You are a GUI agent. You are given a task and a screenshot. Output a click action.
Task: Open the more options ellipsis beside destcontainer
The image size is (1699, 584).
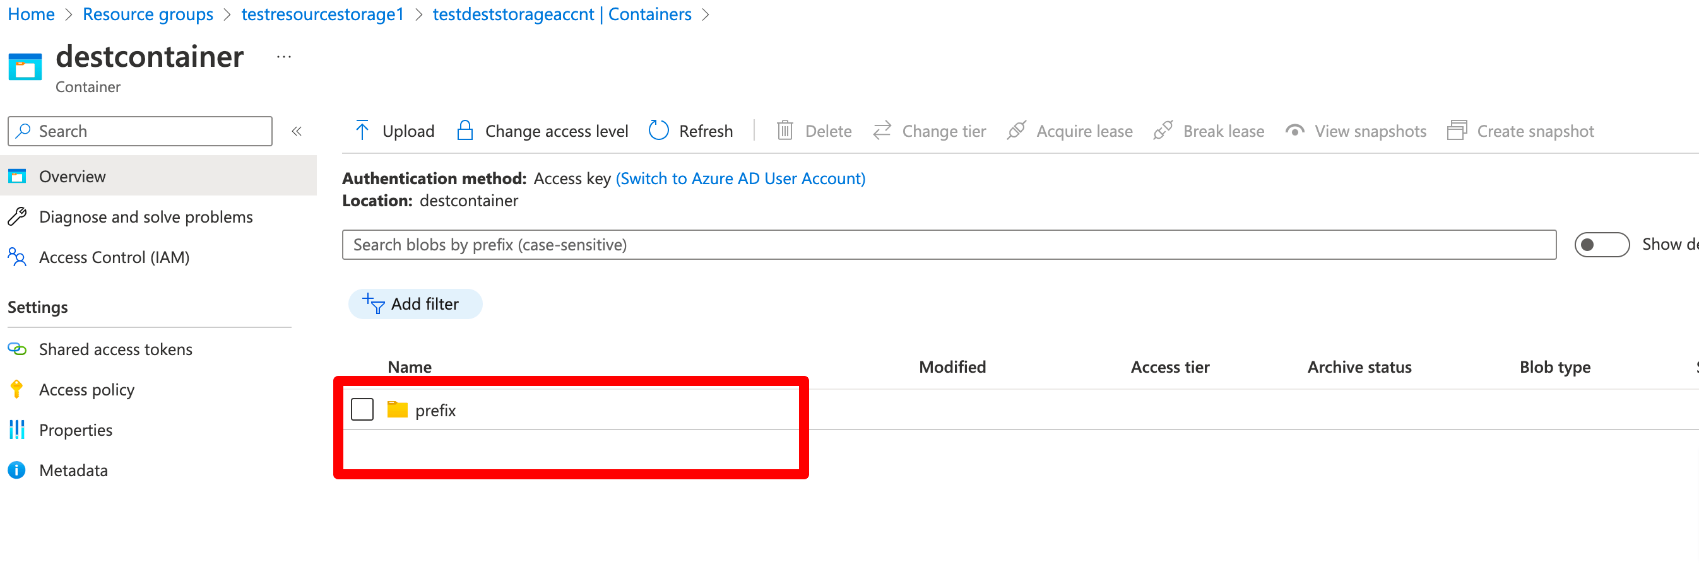click(283, 57)
